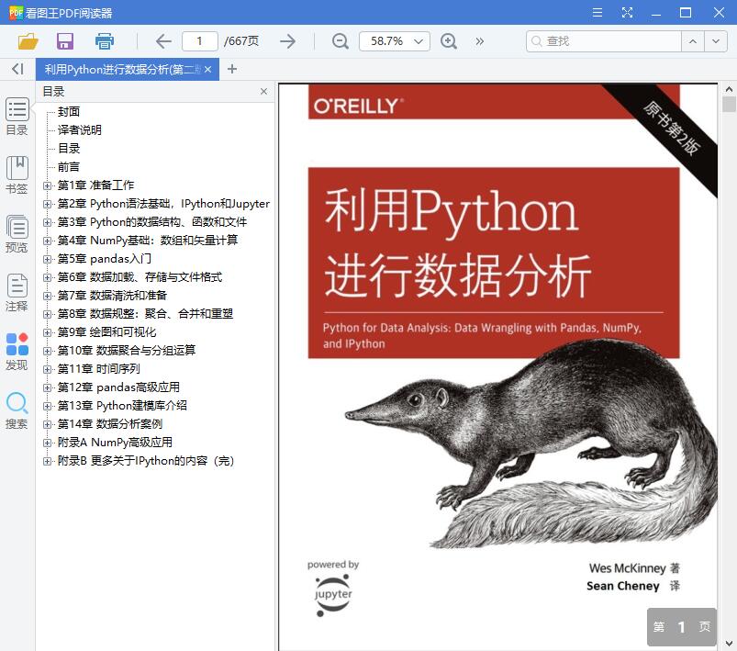Open the hamburger menu at top right

596,12
